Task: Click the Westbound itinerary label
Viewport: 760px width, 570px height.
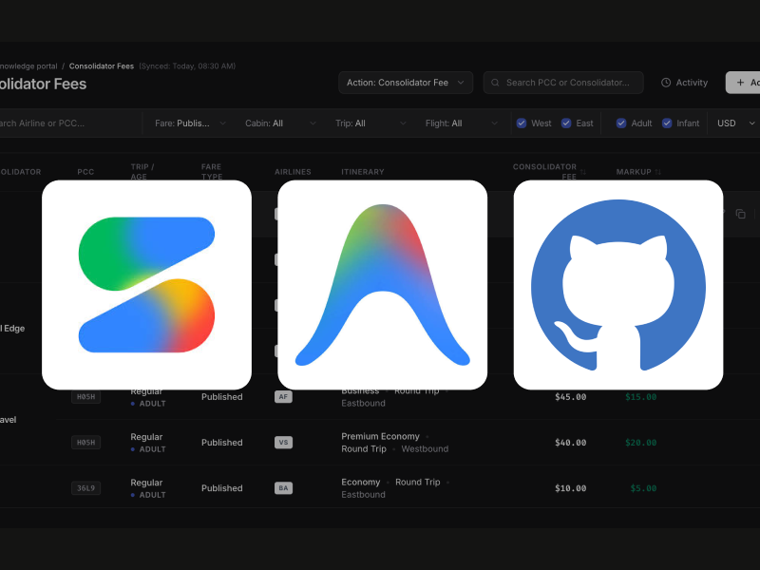Action: [x=425, y=448]
